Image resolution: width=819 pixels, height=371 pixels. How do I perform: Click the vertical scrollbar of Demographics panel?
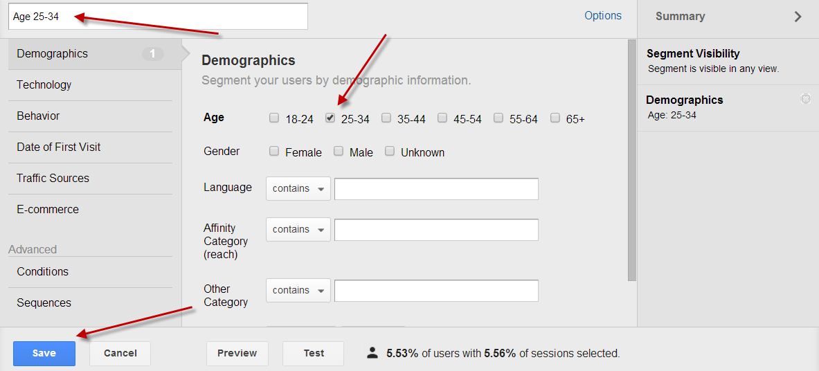coord(632,161)
